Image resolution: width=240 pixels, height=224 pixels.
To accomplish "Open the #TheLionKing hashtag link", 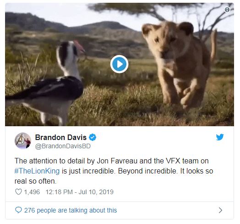I will pos(37,171).
